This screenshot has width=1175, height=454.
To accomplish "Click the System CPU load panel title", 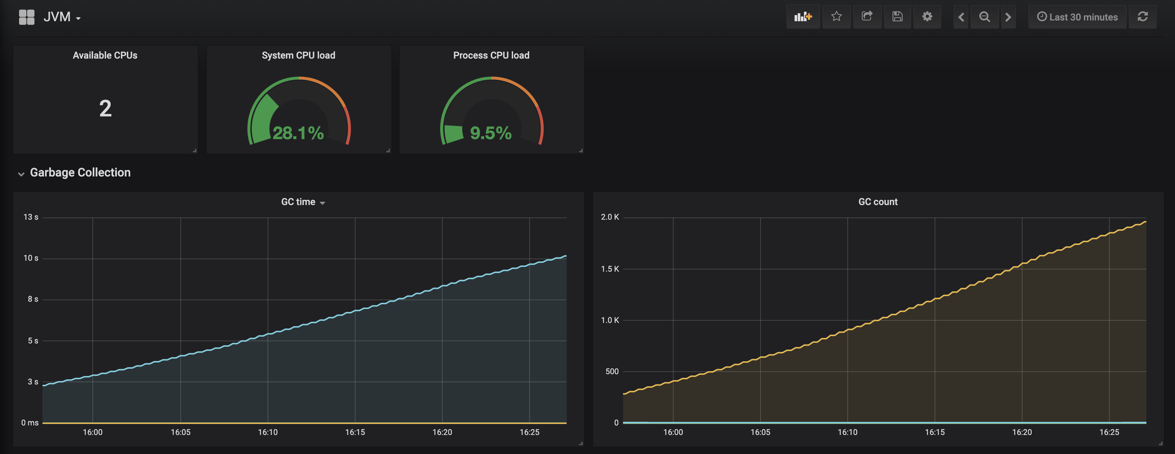I will pos(298,55).
